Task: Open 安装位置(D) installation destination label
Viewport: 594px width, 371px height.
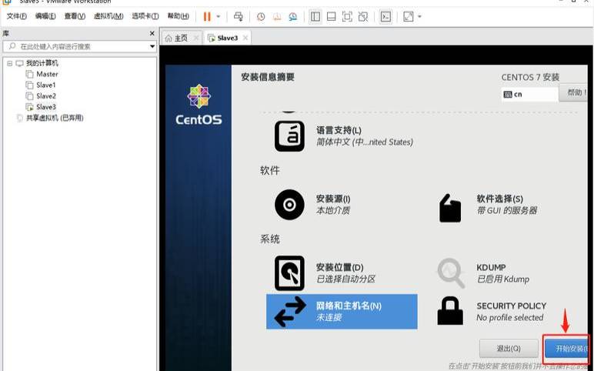Action: tap(340, 268)
